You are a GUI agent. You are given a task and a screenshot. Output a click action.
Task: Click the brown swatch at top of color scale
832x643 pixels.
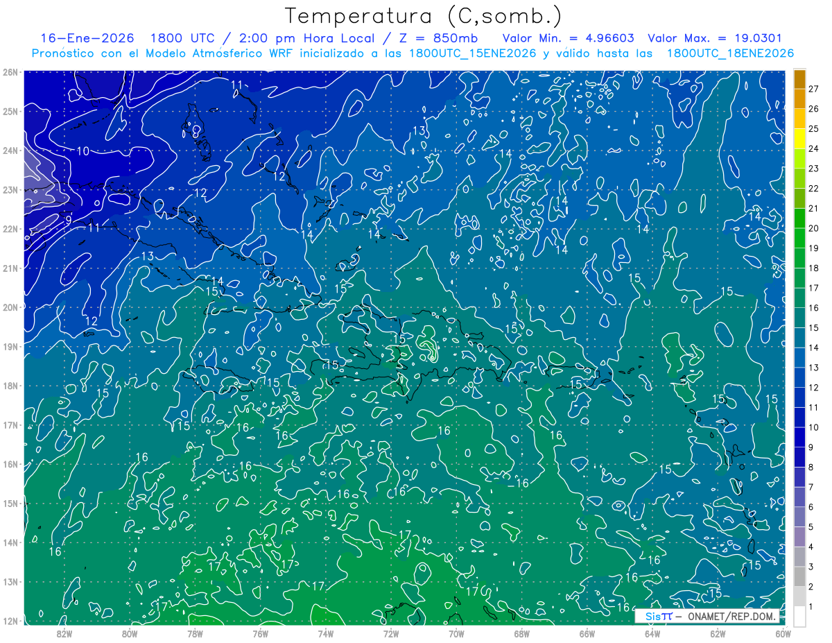pos(799,79)
